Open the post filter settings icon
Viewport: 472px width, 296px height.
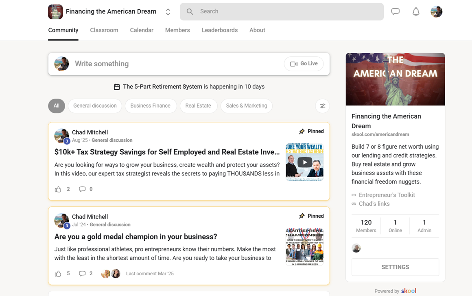[322, 106]
